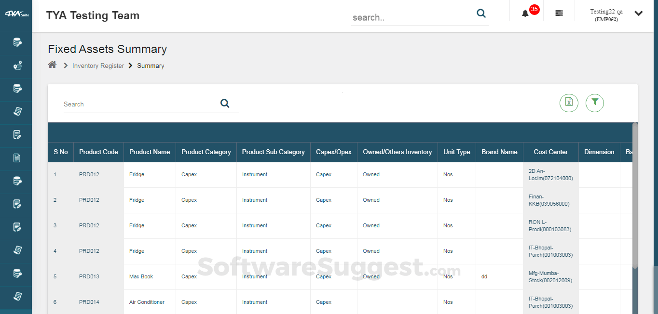Viewport: 658px width, 314px height.
Task: Click the home icon in the breadcrumb
Action: 52,64
